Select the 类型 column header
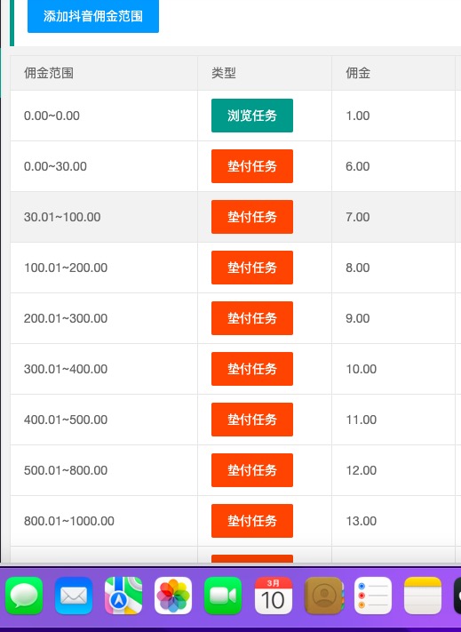This screenshot has height=632, width=461. click(x=265, y=73)
